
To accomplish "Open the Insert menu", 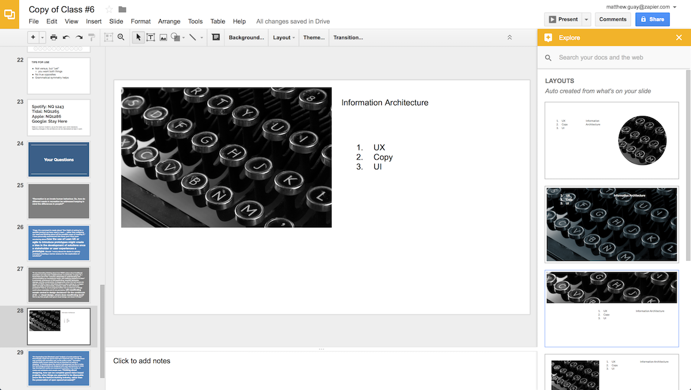I will pyautogui.click(x=94, y=21).
